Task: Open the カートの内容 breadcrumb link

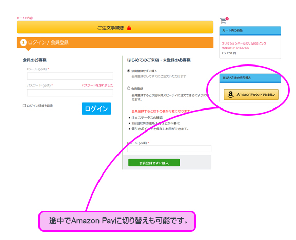Action: coord(25,18)
